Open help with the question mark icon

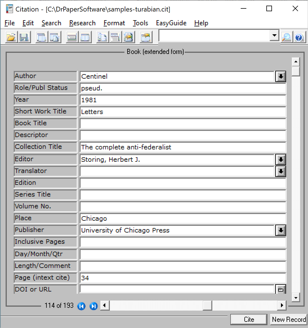click(x=299, y=37)
